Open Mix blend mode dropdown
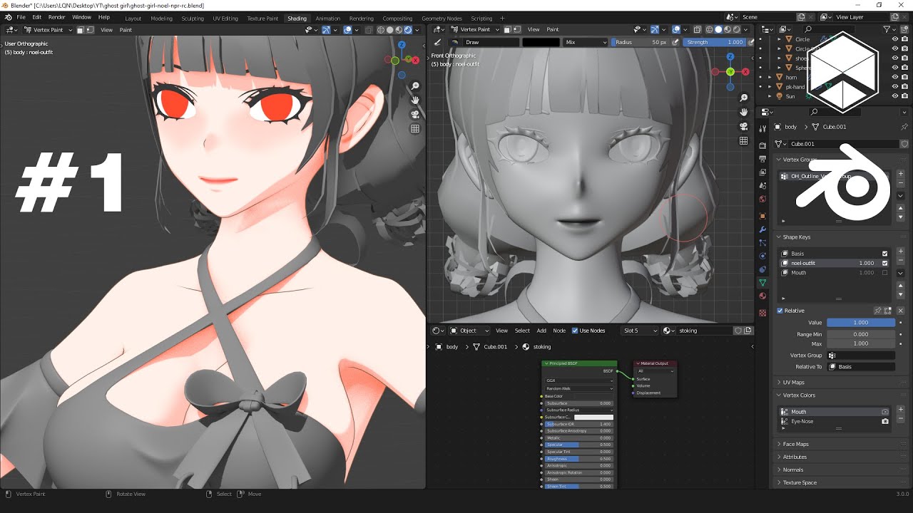Screen dimensions: 913x513 [586, 42]
